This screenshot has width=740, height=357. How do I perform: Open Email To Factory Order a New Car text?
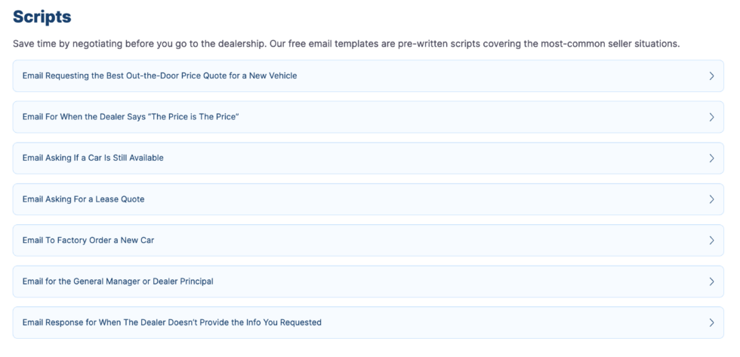pyautogui.click(x=88, y=240)
